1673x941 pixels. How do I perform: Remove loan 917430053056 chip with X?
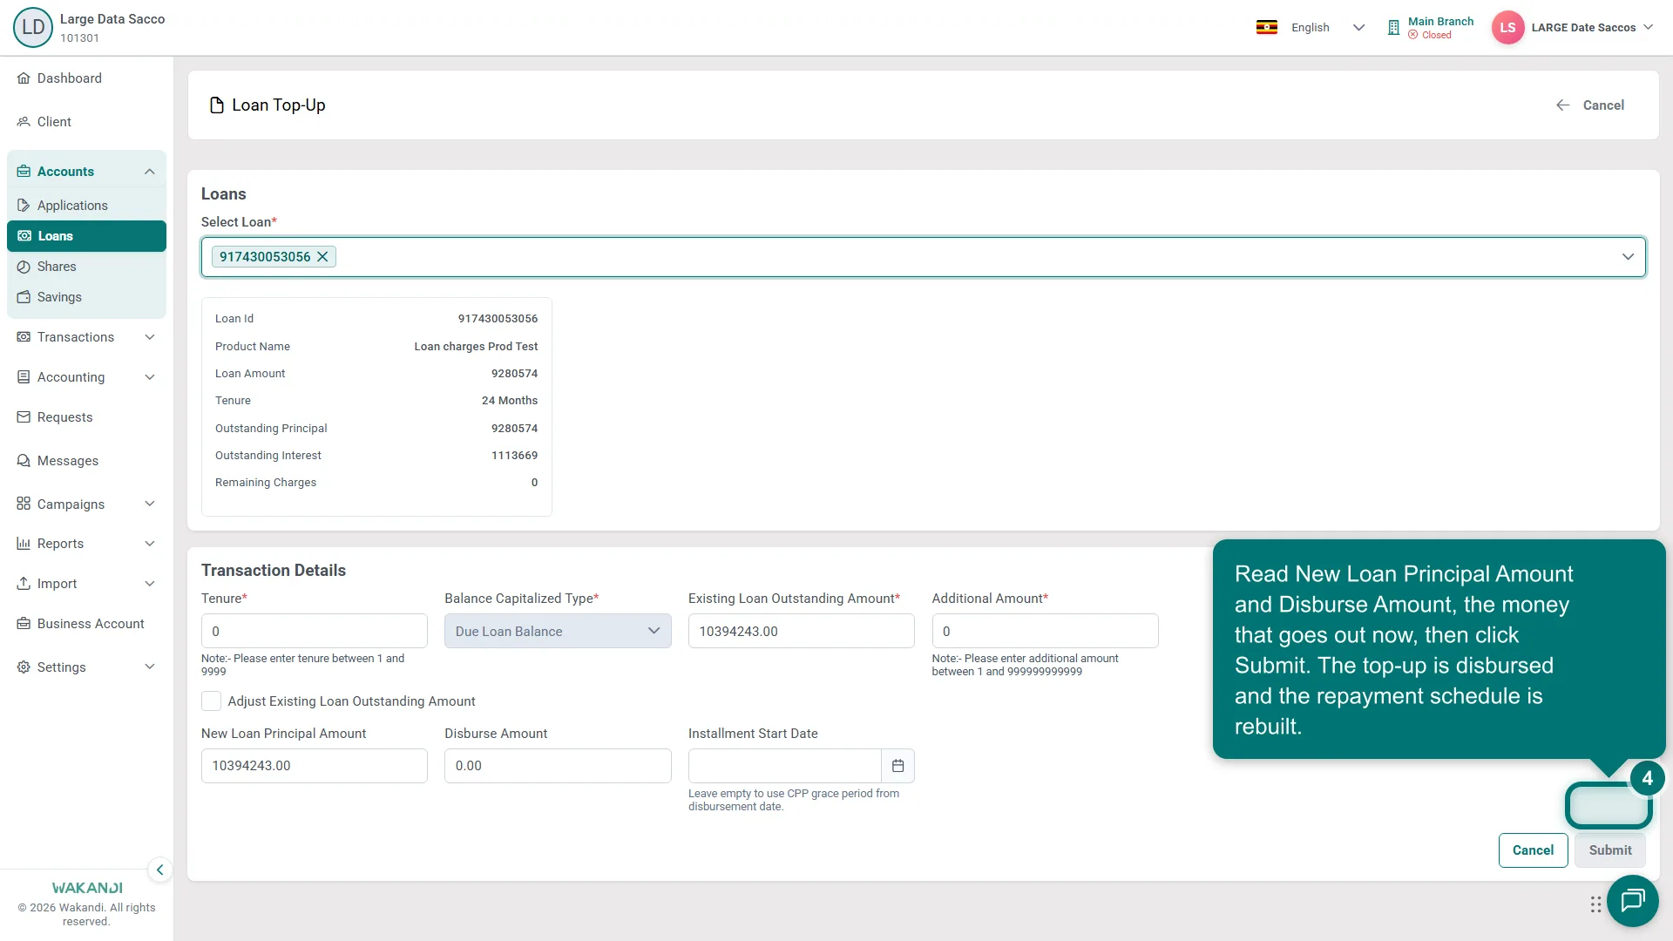tap(322, 256)
